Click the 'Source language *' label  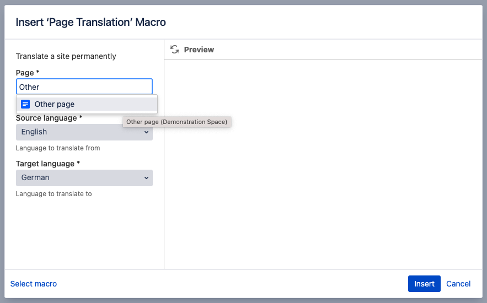(49, 118)
